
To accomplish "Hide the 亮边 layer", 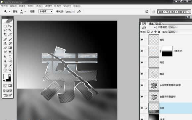I will tap(142, 62).
